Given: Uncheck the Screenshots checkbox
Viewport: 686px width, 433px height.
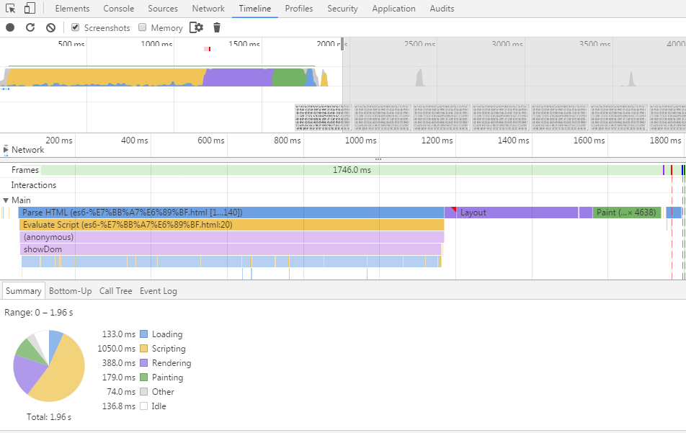Looking at the screenshot, I should [75, 27].
